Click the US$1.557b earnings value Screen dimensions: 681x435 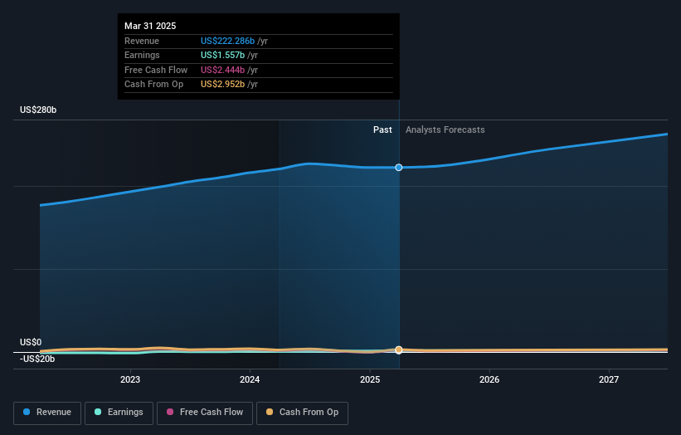click(222, 55)
